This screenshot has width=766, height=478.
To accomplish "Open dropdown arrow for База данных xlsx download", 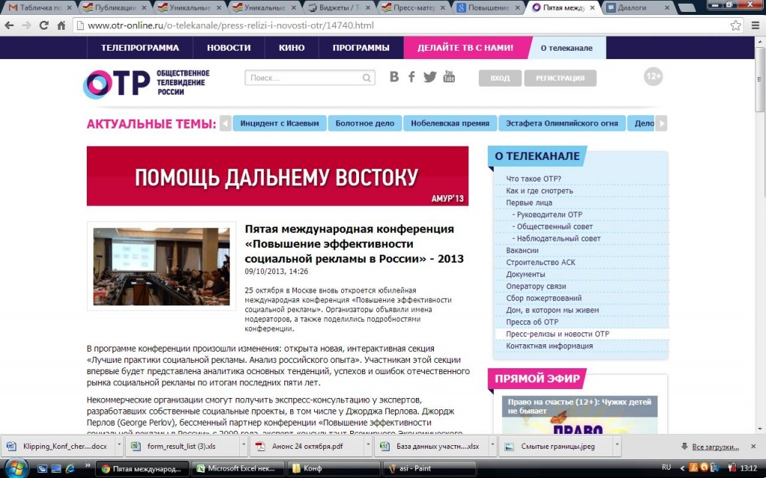I will coord(492,446).
